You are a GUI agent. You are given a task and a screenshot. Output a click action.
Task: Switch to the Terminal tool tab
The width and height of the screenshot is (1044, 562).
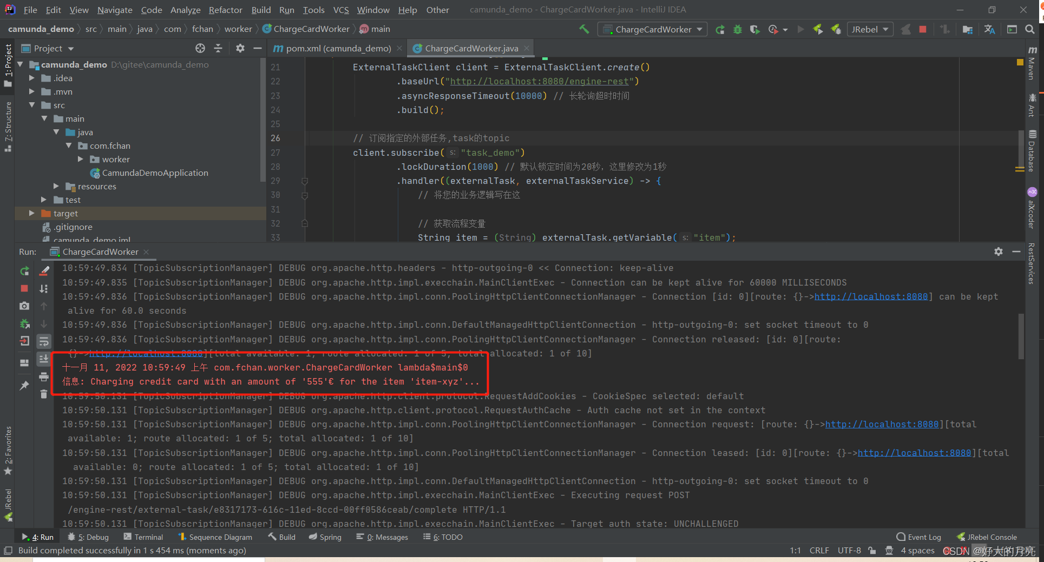pyautogui.click(x=143, y=537)
